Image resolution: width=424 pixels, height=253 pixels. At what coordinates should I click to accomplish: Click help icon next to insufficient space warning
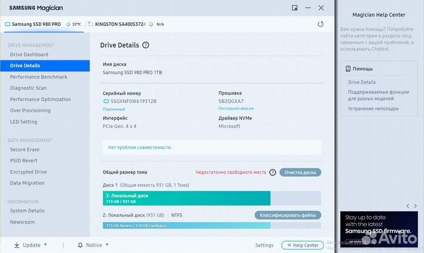pyautogui.click(x=273, y=173)
